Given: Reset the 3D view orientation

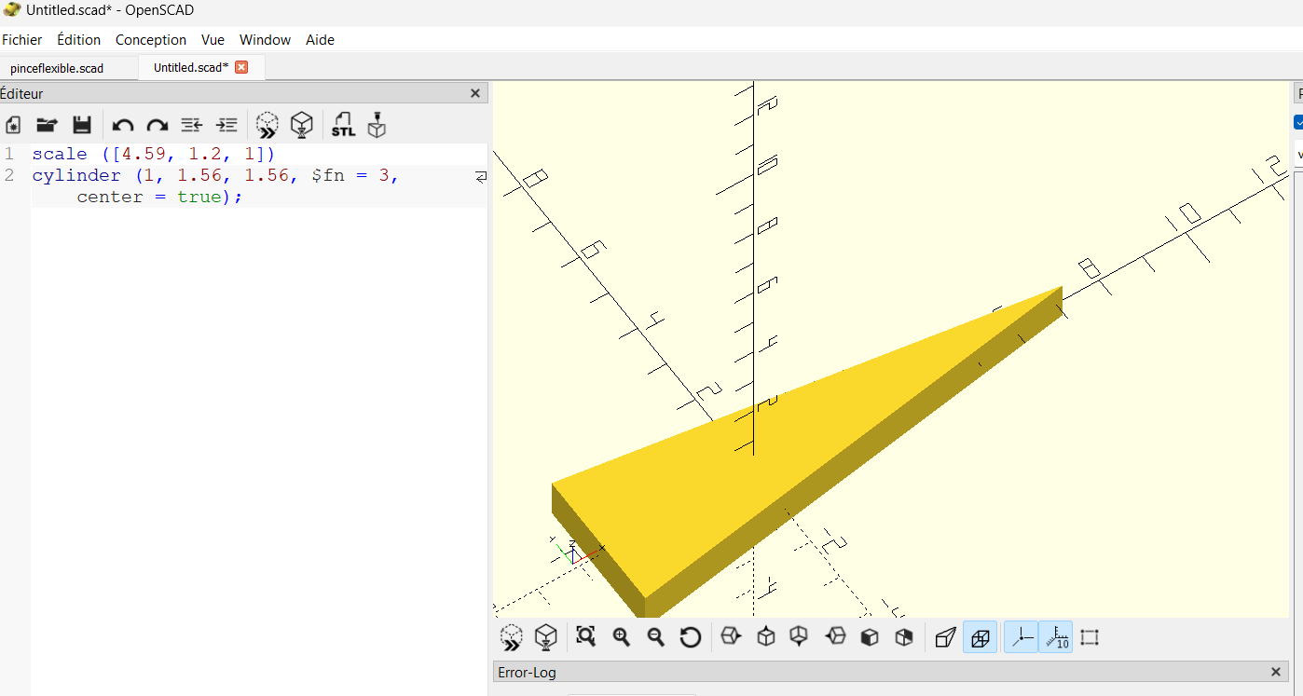Looking at the screenshot, I should click(x=690, y=637).
